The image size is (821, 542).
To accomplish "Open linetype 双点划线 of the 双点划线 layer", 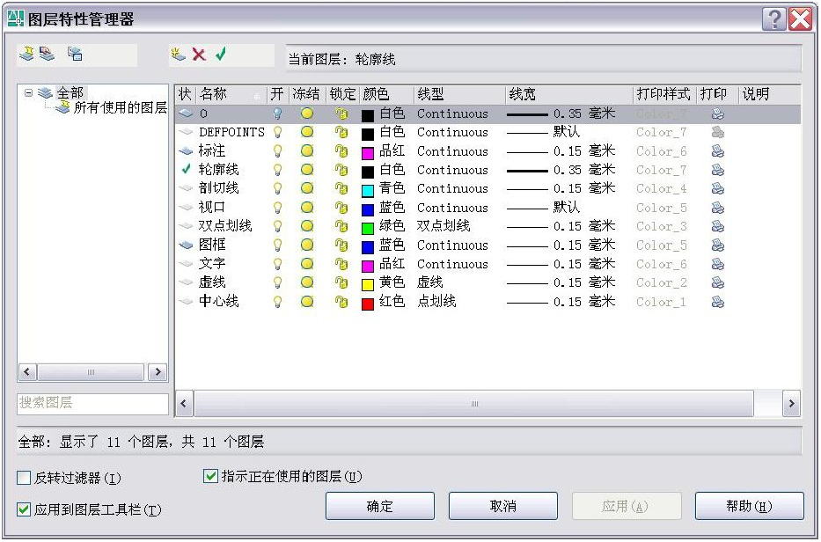I will pos(443,226).
